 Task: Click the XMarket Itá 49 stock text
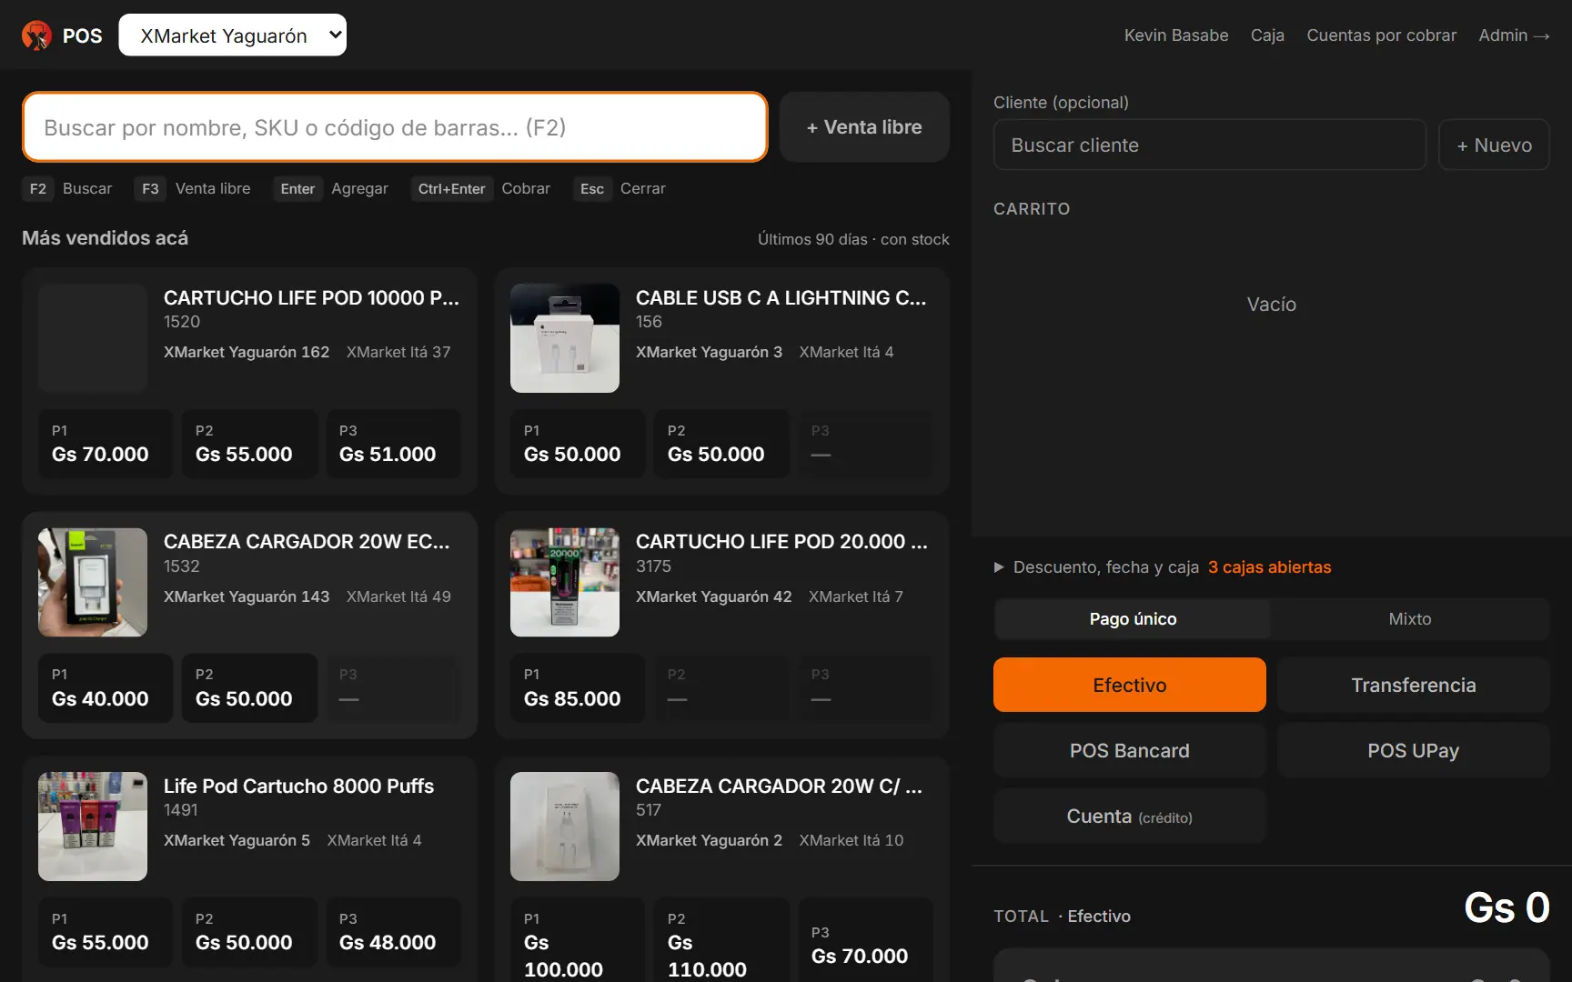click(398, 596)
